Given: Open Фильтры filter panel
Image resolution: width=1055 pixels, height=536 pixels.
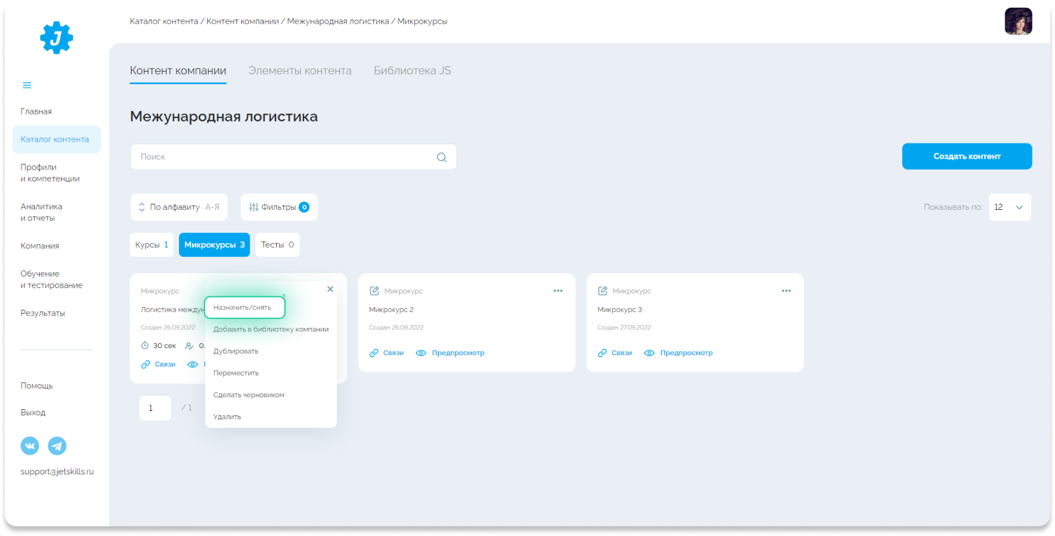Looking at the screenshot, I should click(279, 207).
